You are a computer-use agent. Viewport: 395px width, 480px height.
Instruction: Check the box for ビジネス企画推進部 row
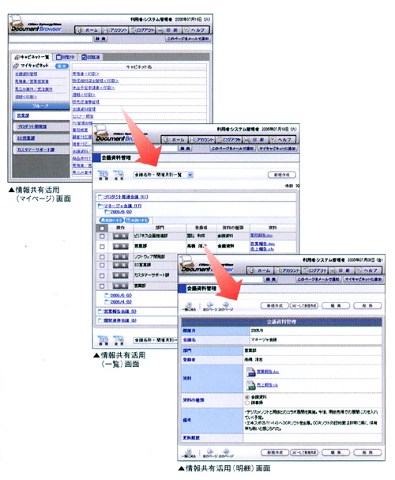click(102, 236)
